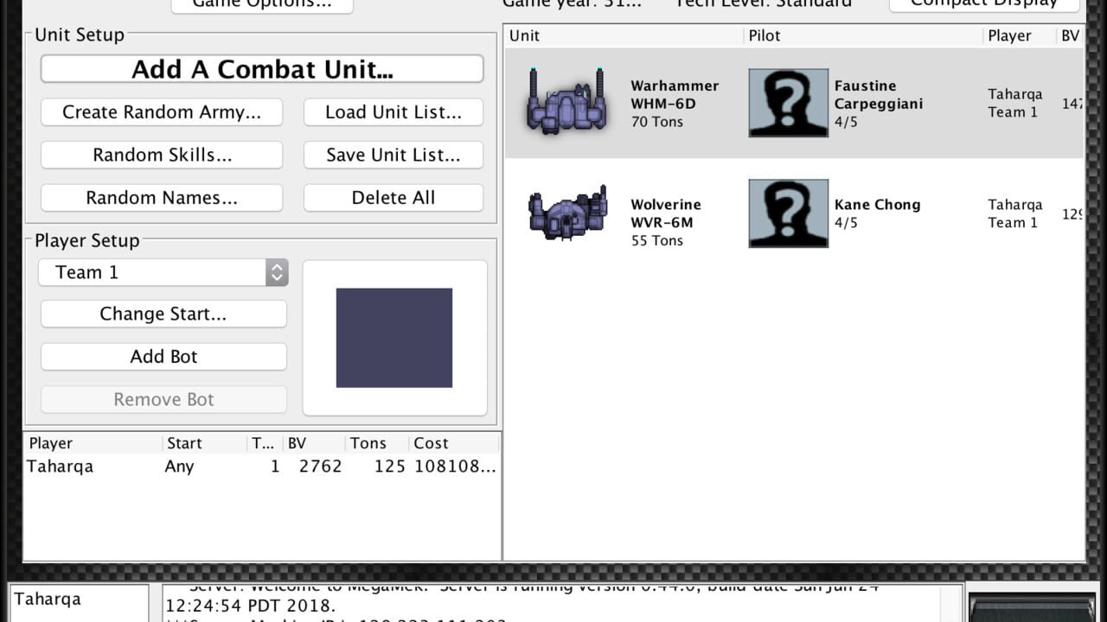Click the player table's Player column header

click(x=93, y=443)
